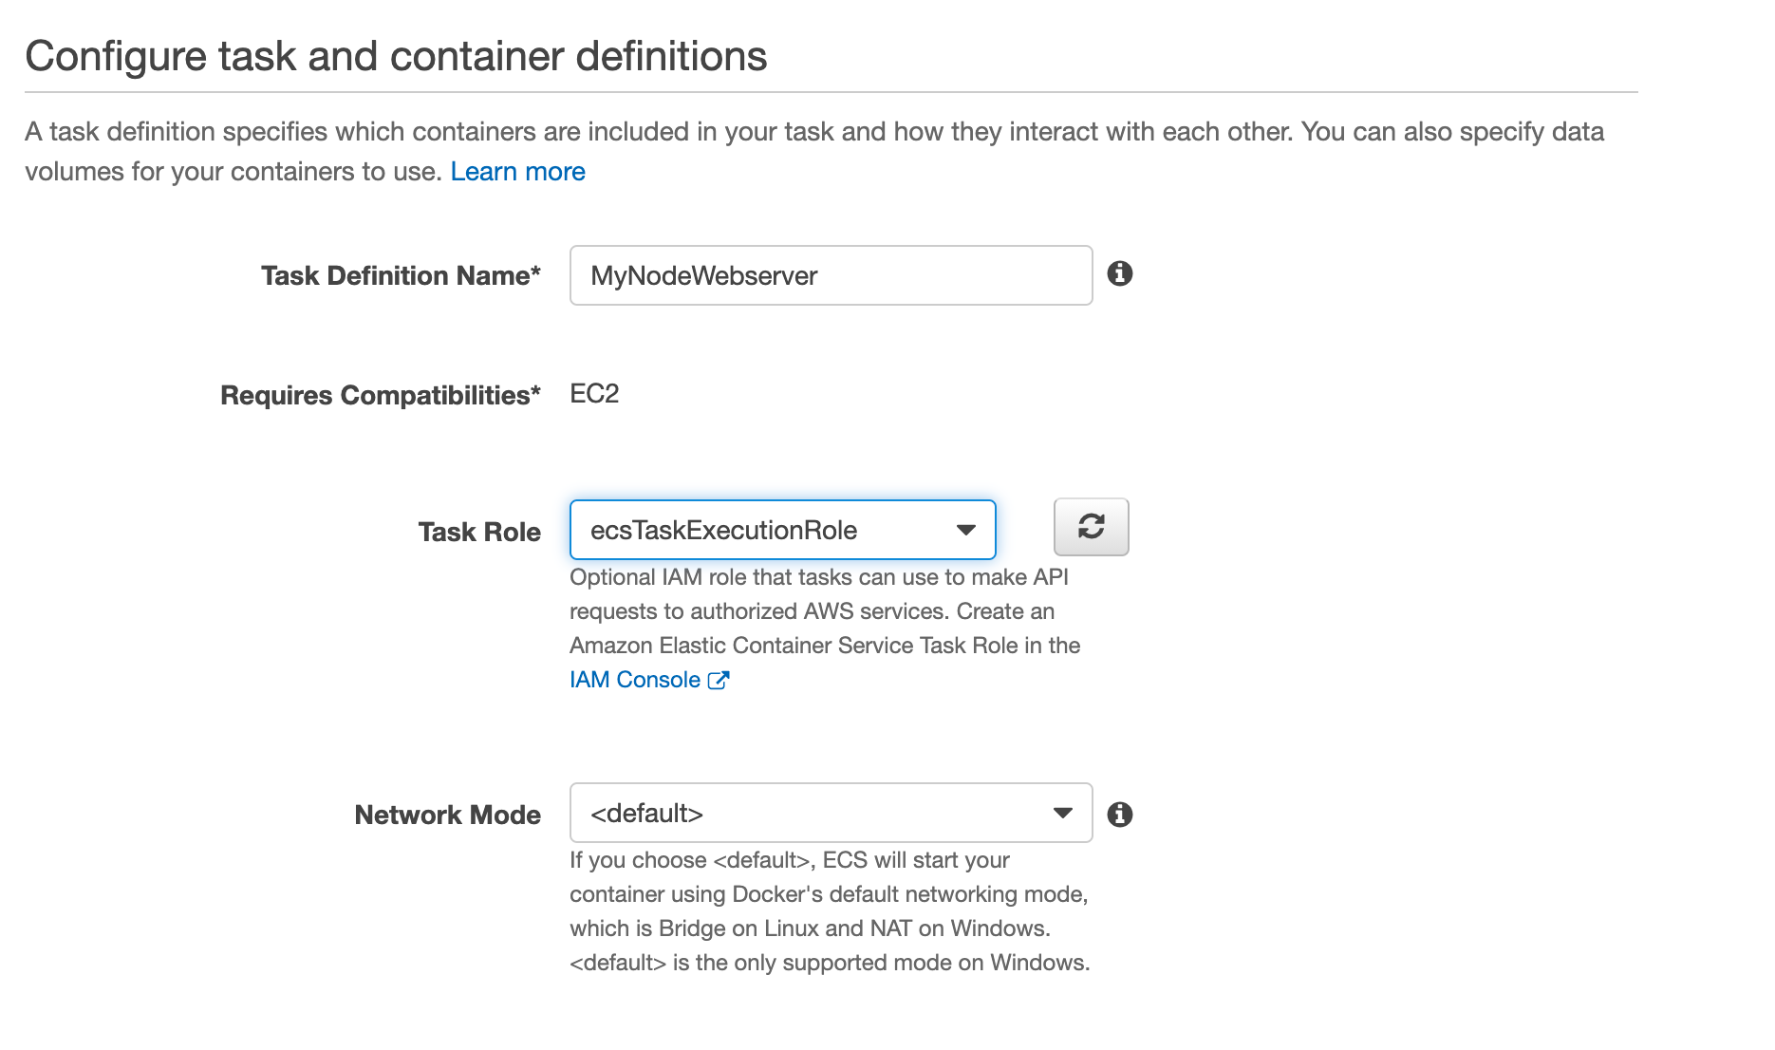The height and width of the screenshot is (1050, 1775).
Task: Click the Task Definition Name label
Action: coord(401,276)
